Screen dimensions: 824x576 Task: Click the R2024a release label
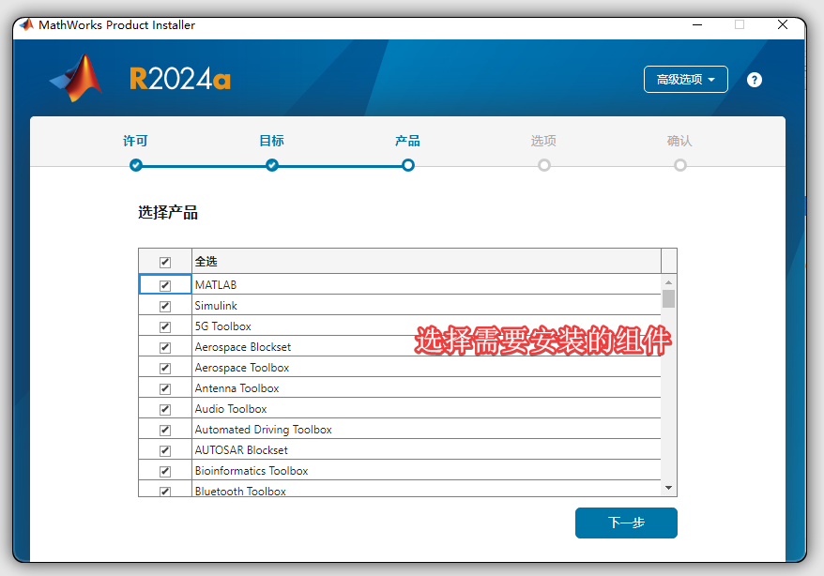coord(180,79)
